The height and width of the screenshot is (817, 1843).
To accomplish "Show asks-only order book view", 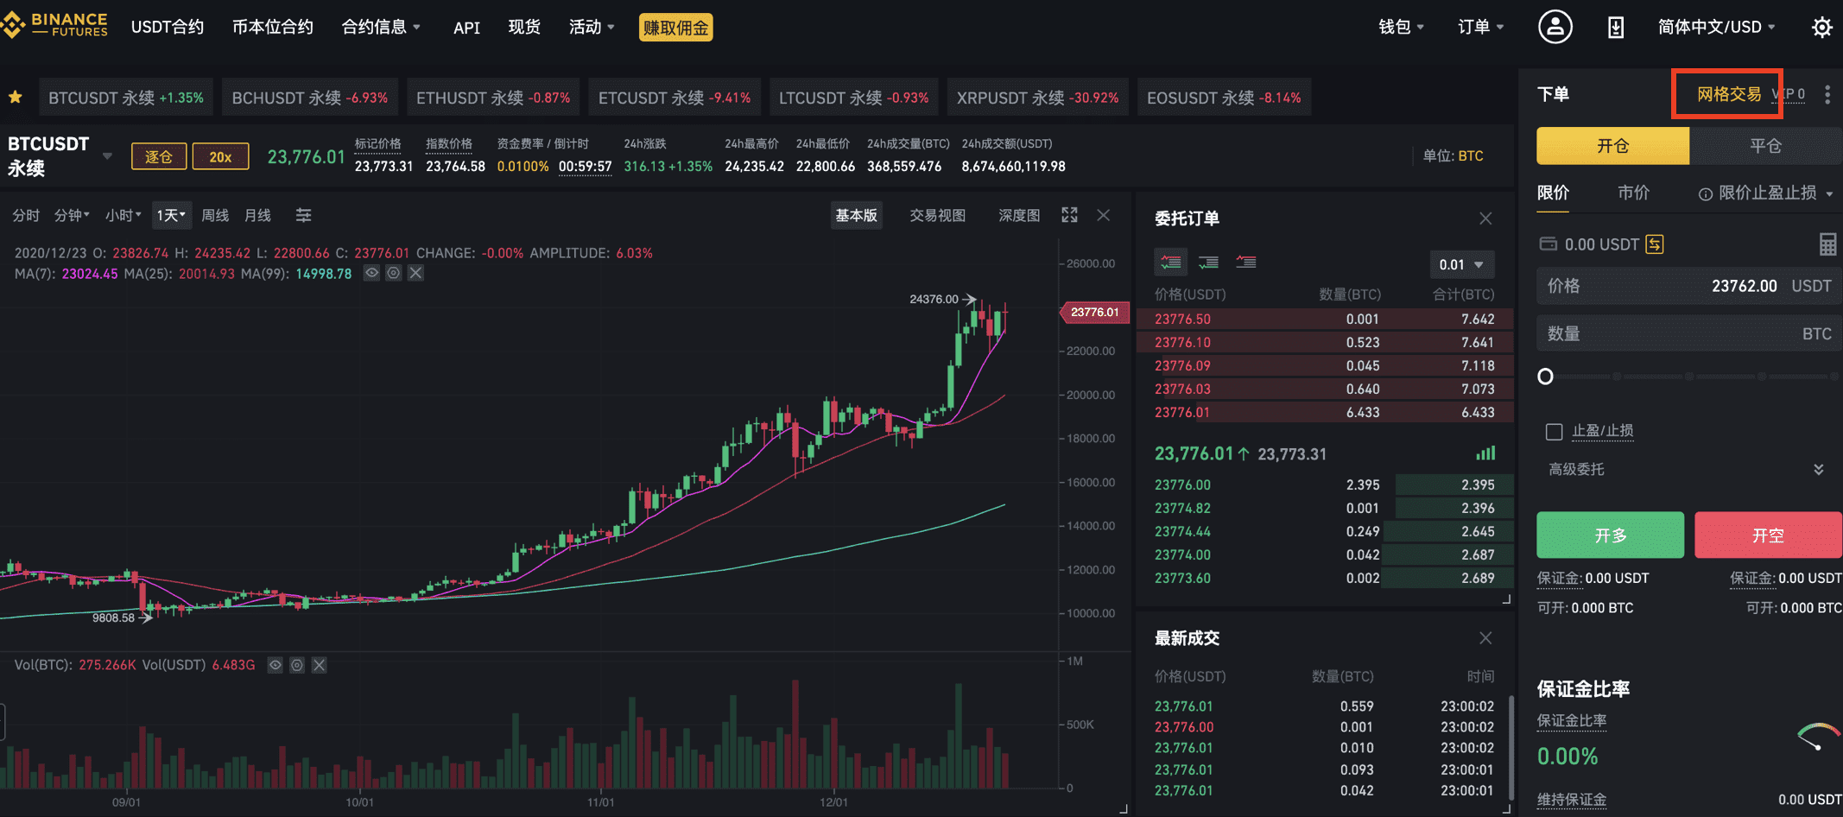I will pos(1245,262).
